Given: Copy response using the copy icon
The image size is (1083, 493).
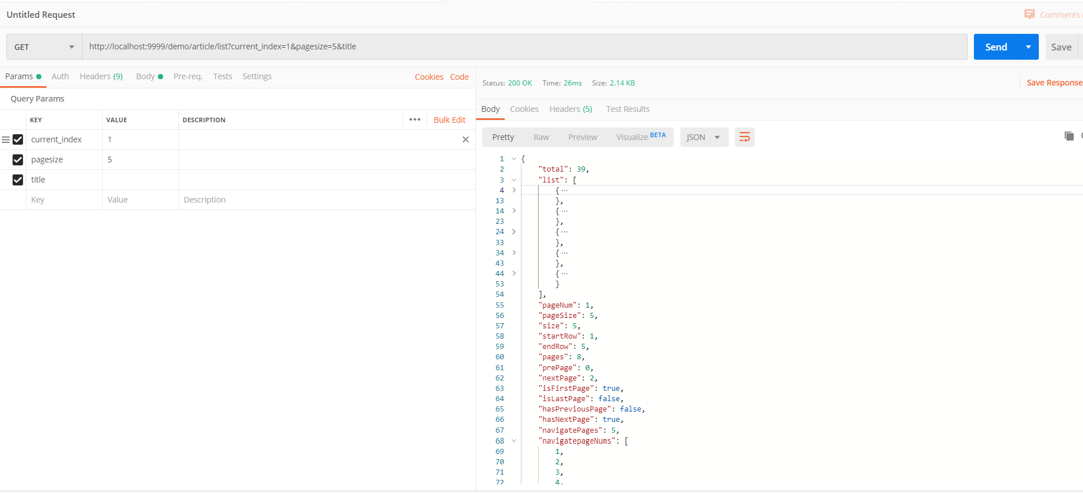Looking at the screenshot, I should click(x=1069, y=136).
